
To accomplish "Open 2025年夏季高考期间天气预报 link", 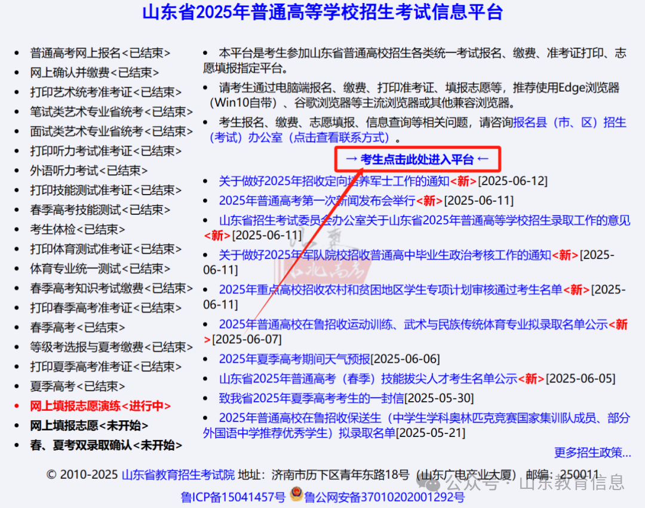I will (294, 359).
